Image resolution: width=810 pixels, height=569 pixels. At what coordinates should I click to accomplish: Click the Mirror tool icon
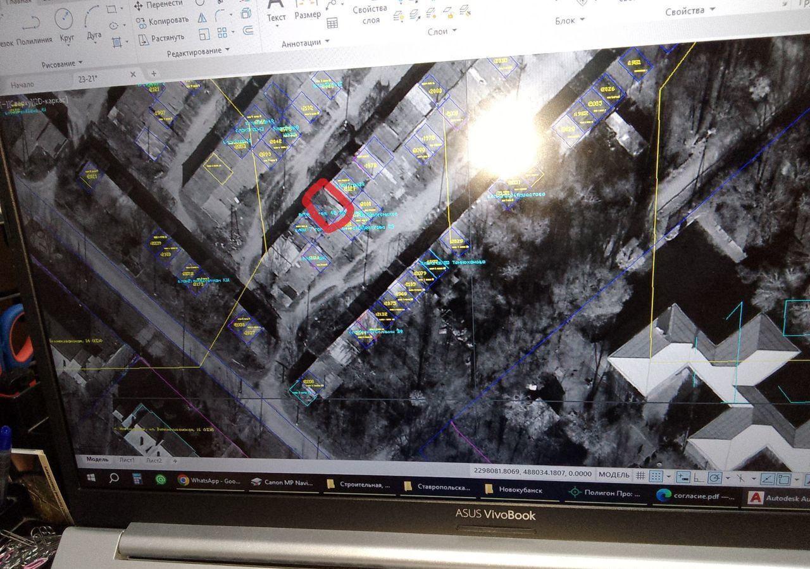[x=201, y=17]
